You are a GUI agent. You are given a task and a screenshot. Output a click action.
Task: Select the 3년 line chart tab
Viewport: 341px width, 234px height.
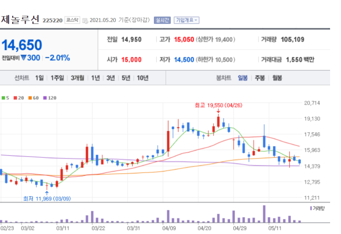(111, 78)
